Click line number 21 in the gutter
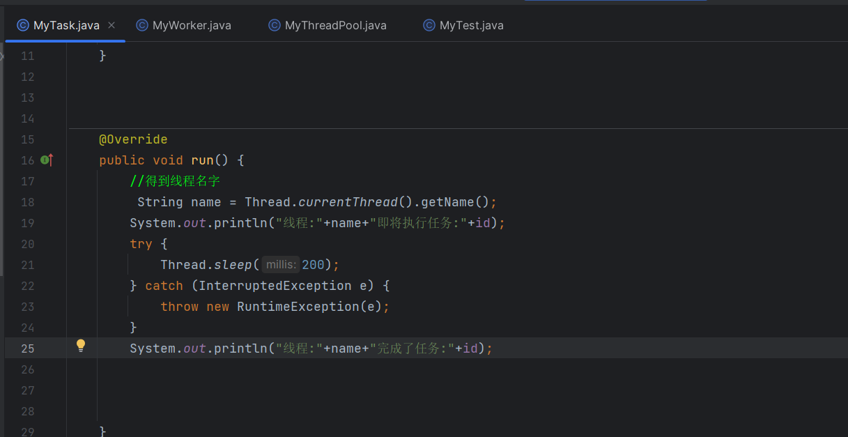 coord(27,265)
